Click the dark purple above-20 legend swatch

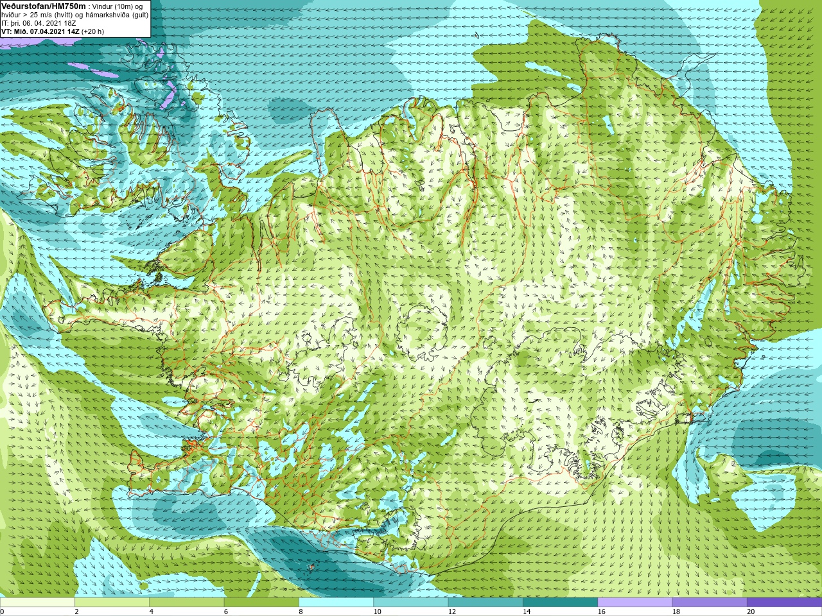tap(784, 603)
